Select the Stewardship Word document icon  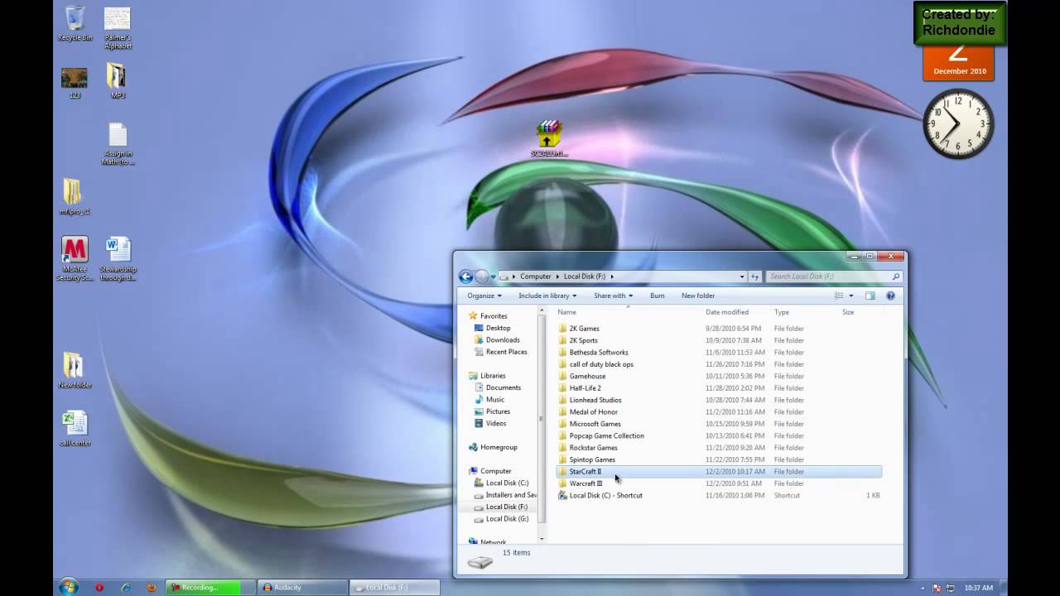[x=118, y=259]
